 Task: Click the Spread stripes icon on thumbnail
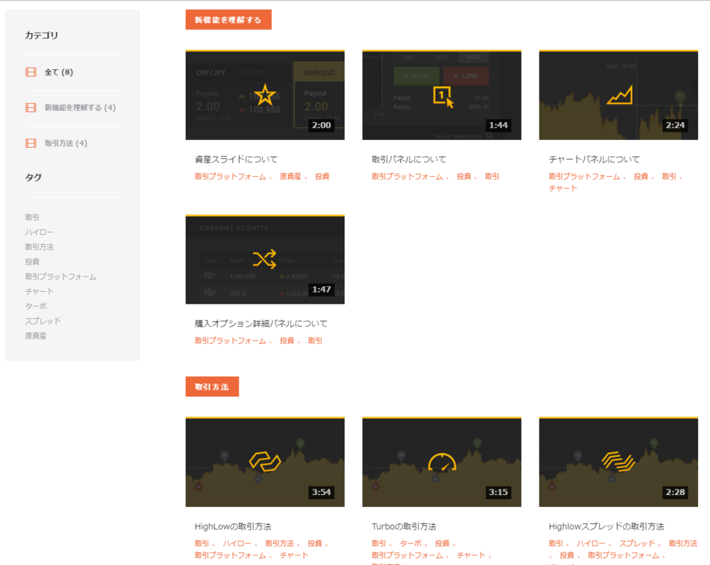click(x=618, y=461)
